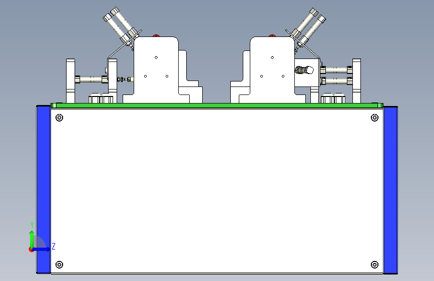Select the lower-left screw on the white front panel
Image resolution: width=434 pixels, height=281 pixels.
[x=59, y=264]
